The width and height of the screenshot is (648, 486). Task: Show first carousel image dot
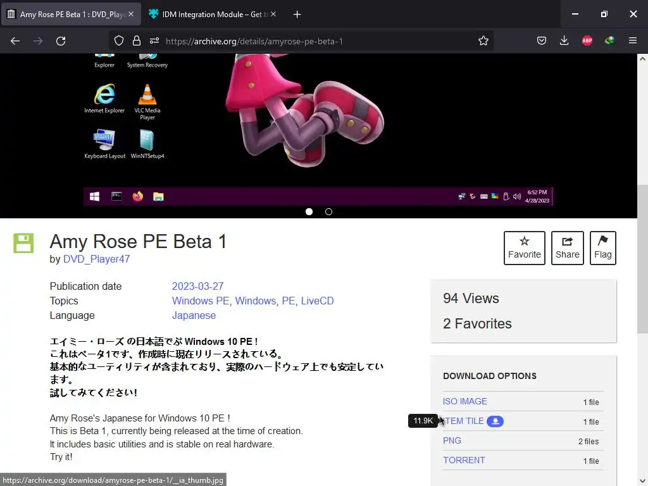pyautogui.click(x=309, y=211)
